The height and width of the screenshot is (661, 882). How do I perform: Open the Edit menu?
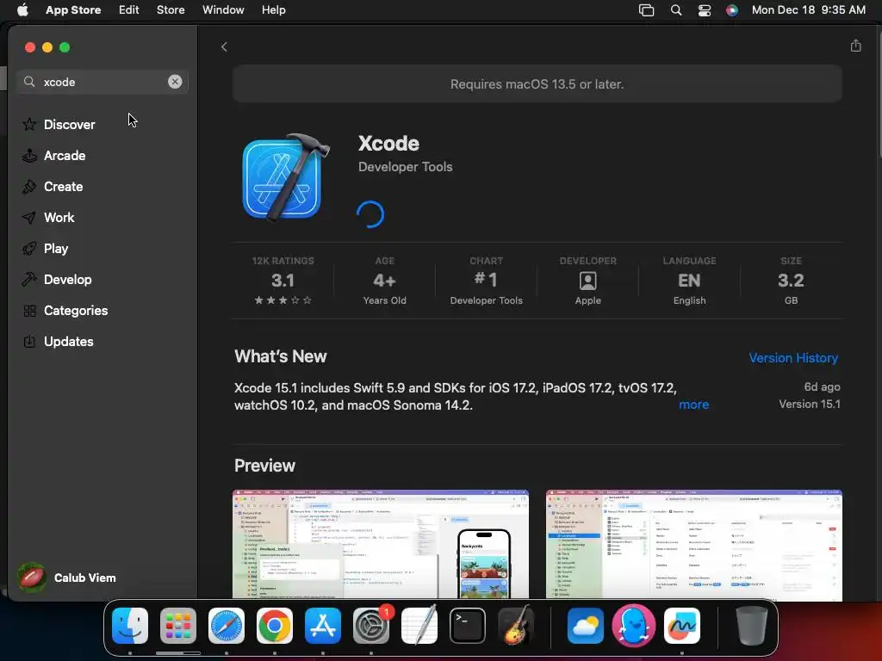(129, 9)
